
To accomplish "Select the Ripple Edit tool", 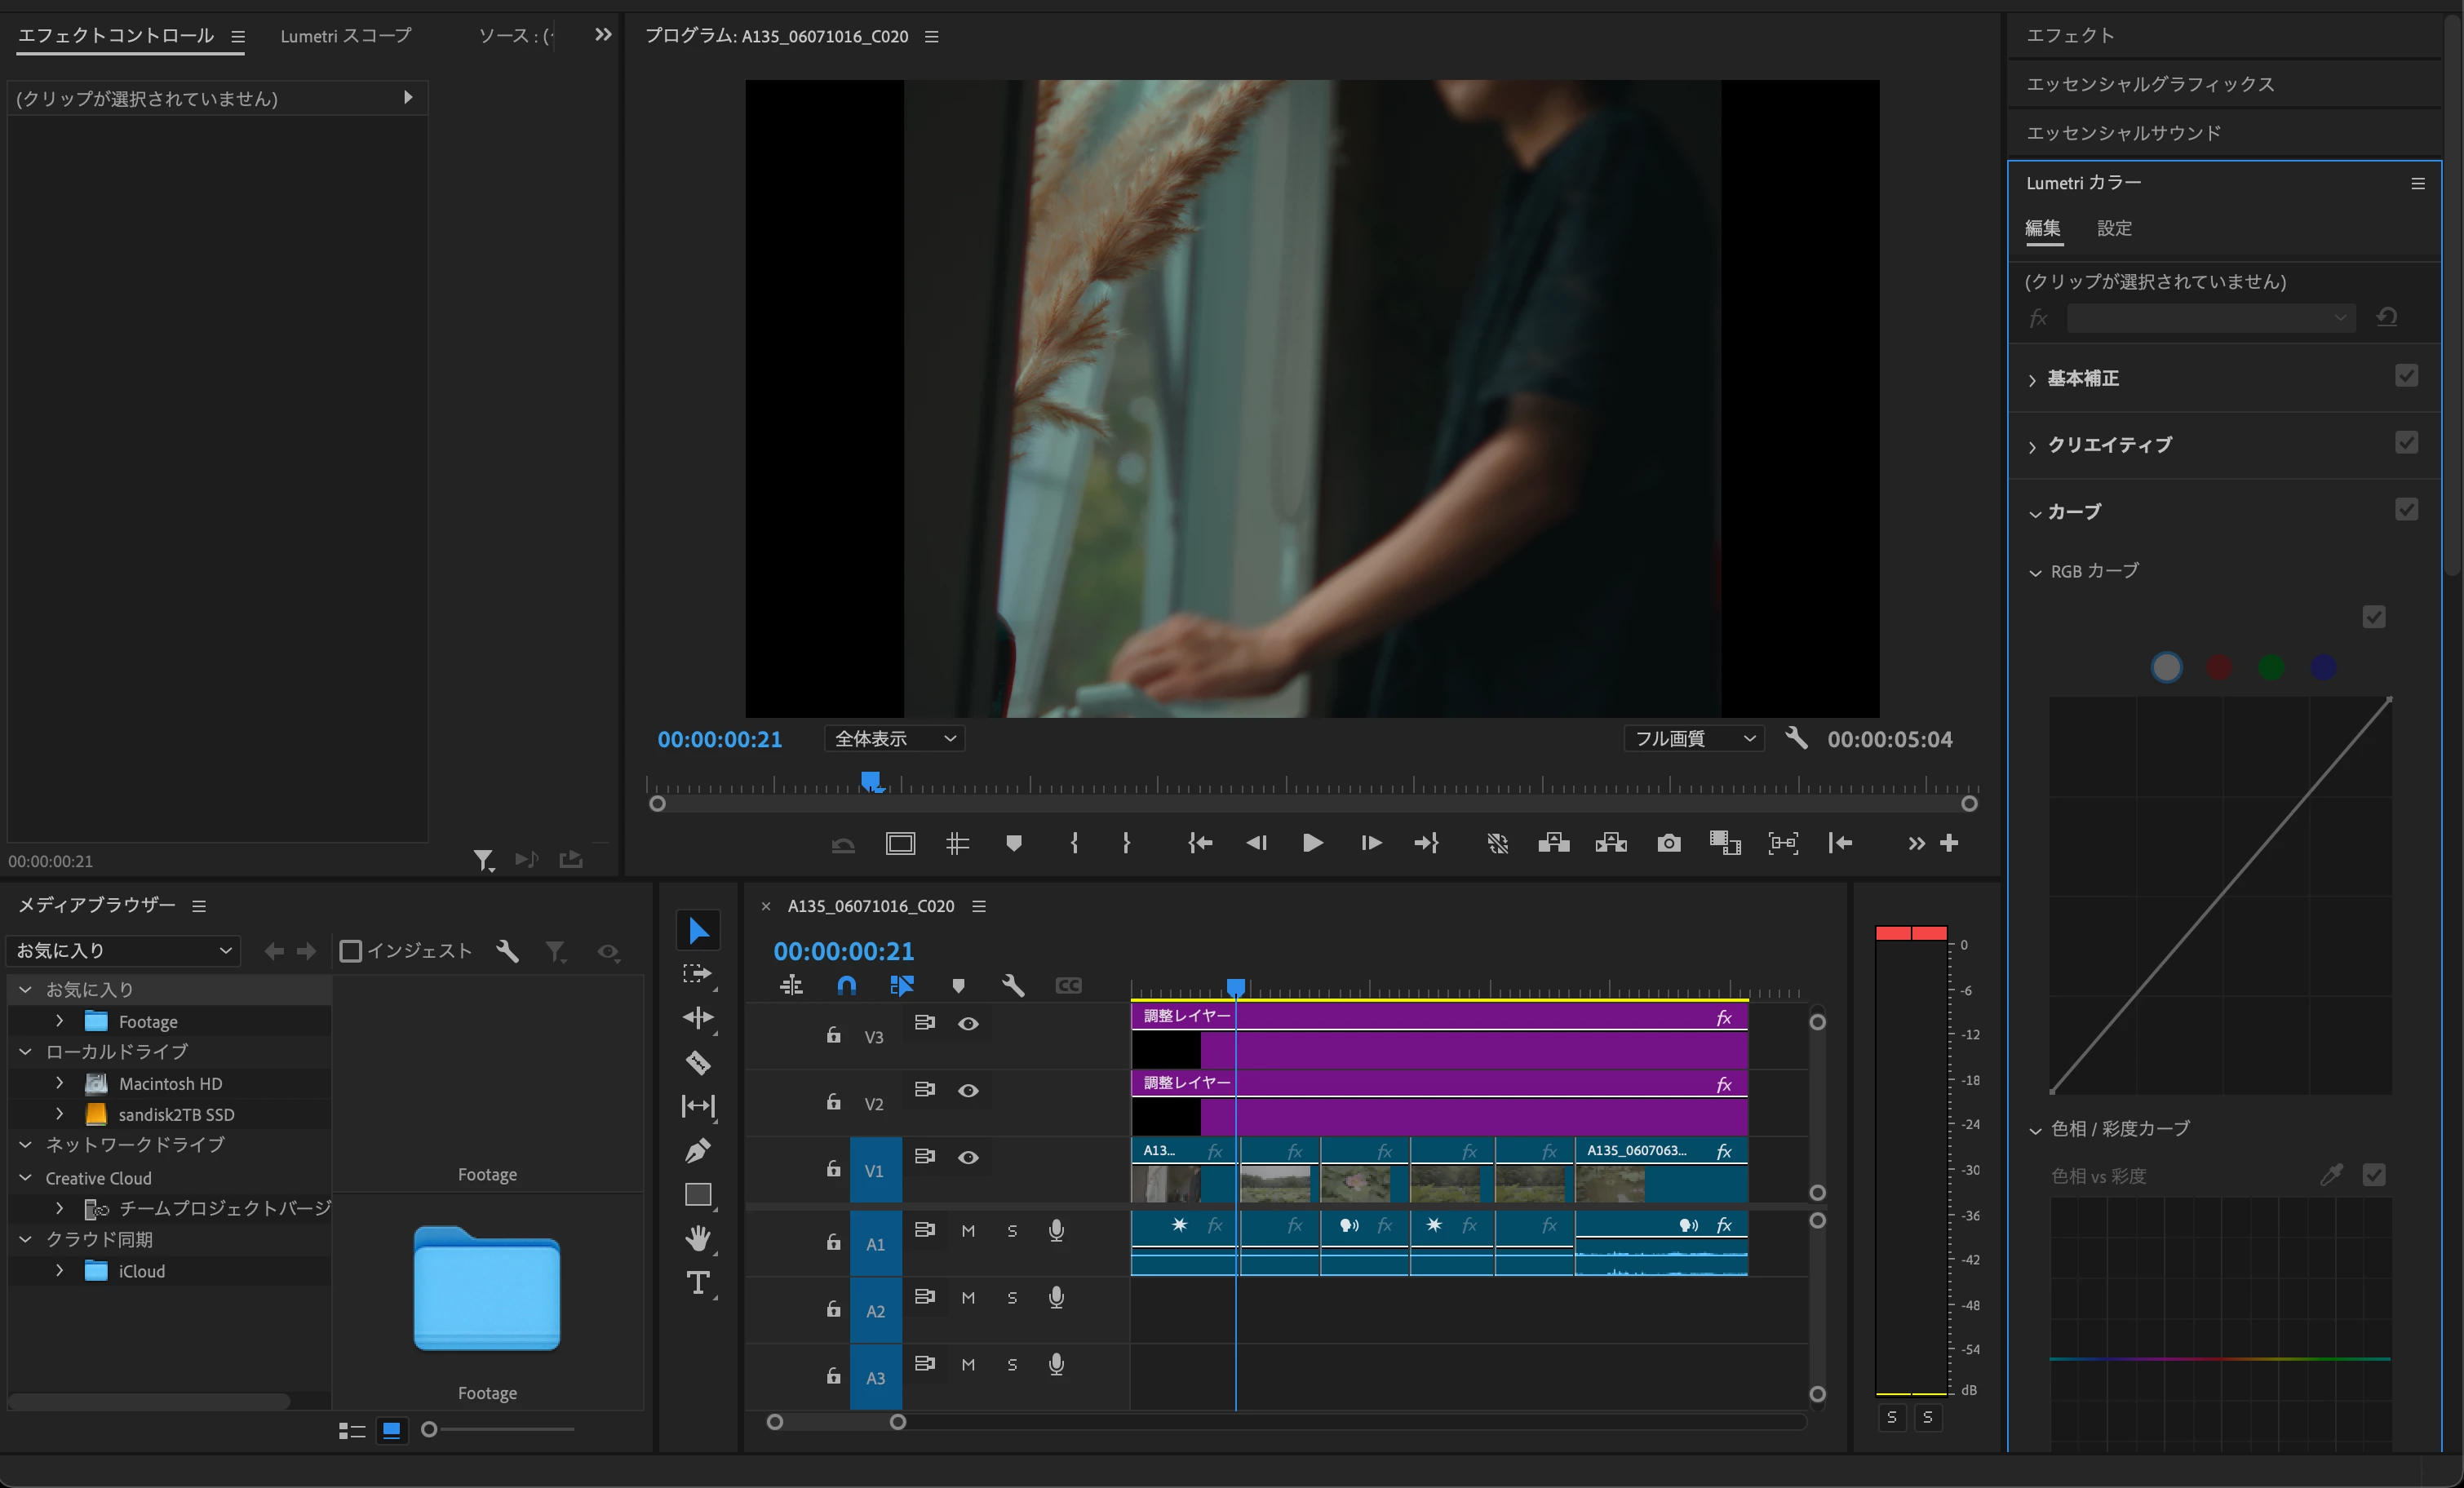I will pyautogui.click(x=698, y=1018).
